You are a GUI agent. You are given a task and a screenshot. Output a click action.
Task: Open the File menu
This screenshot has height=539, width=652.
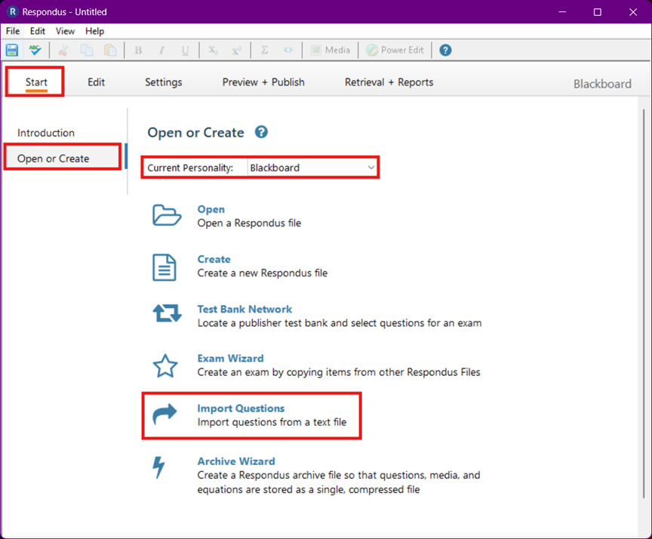13,31
